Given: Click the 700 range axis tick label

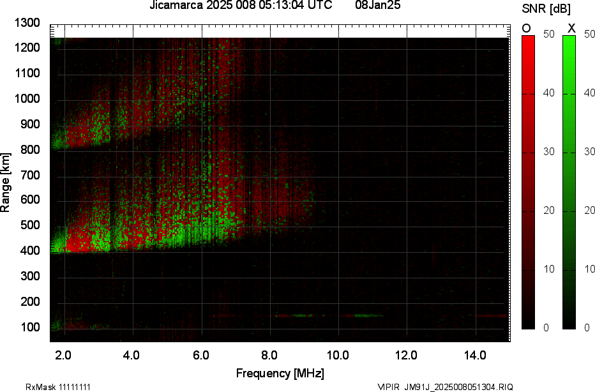Looking at the screenshot, I should [x=30, y=175].
